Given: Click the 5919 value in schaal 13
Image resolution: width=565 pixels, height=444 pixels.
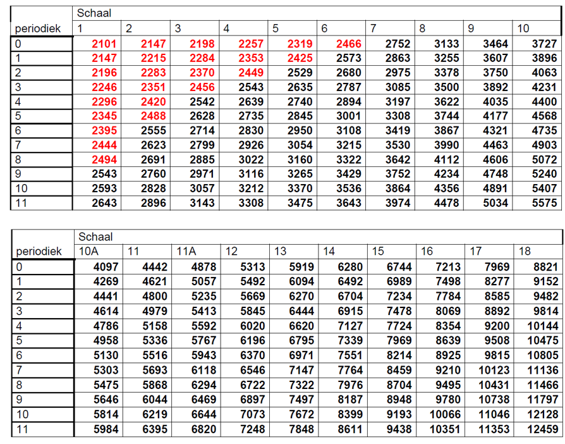Looking at the screenshot, I should coord(301,267).
